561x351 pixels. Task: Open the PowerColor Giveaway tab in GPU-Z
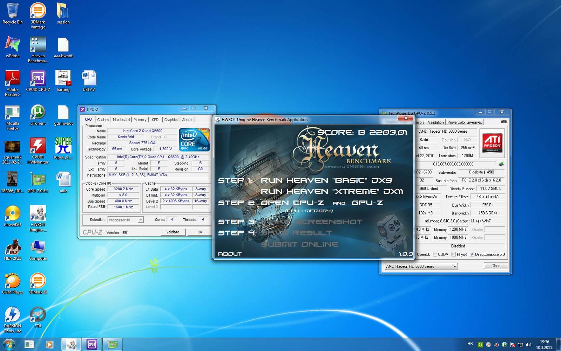coord(465,122)
